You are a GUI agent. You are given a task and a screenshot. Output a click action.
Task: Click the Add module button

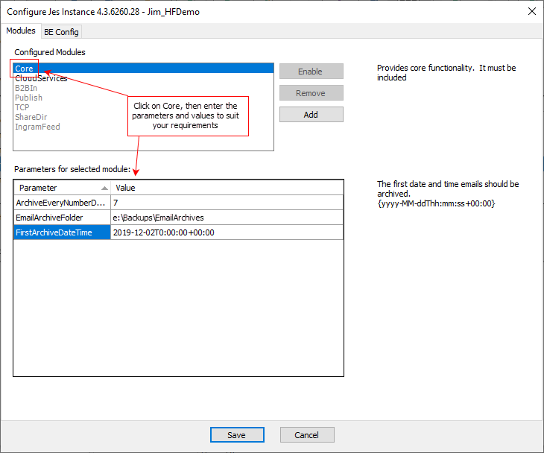pyautogui.click(x=311, y=115)
